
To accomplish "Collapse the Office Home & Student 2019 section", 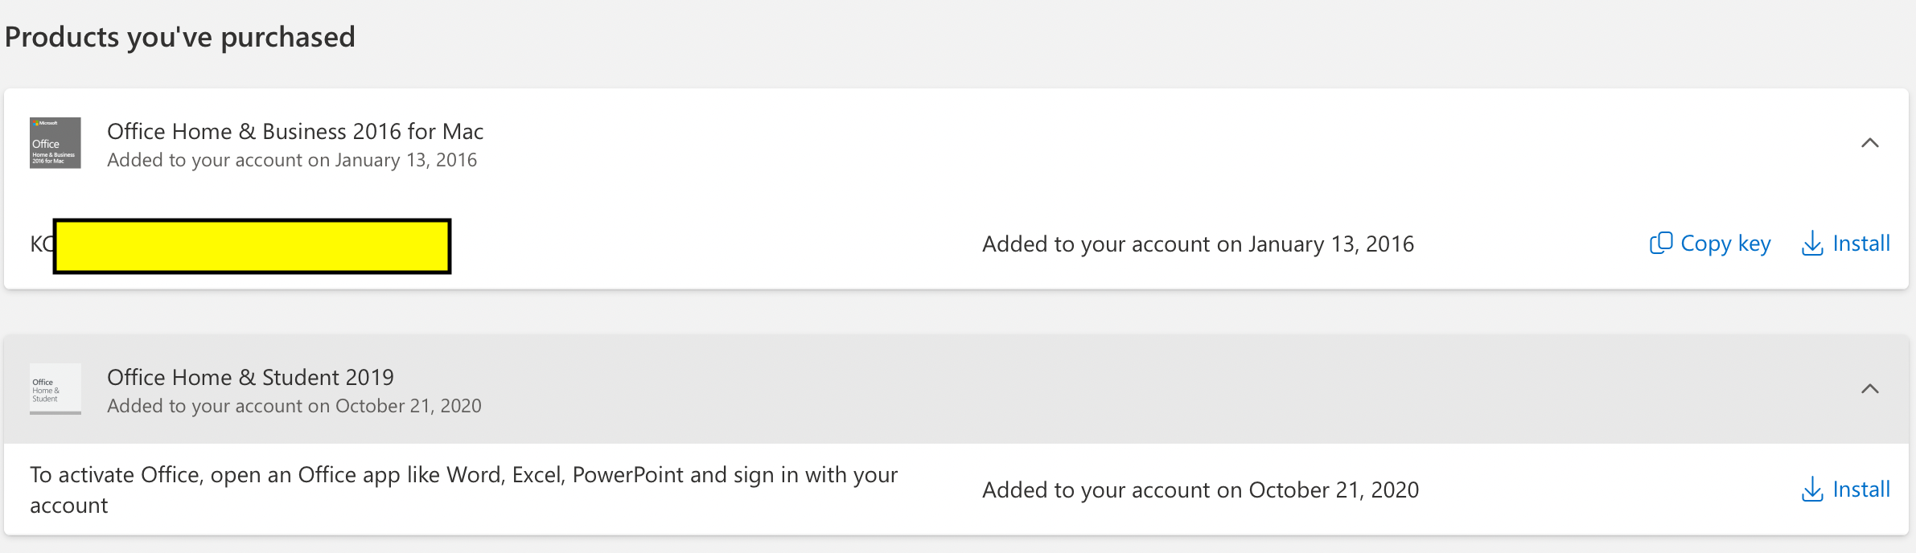I will [x=1869, y=389].
